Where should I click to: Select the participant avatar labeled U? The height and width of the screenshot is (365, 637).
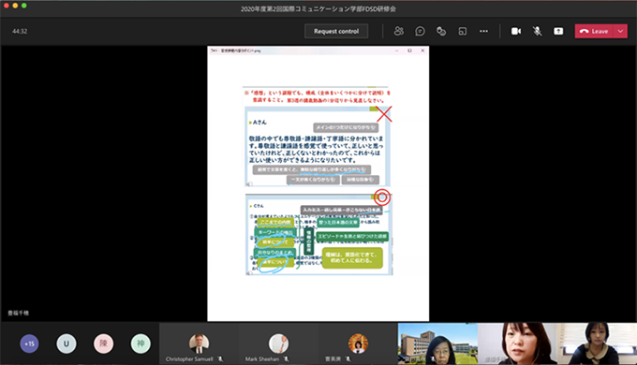click(67, 343)
